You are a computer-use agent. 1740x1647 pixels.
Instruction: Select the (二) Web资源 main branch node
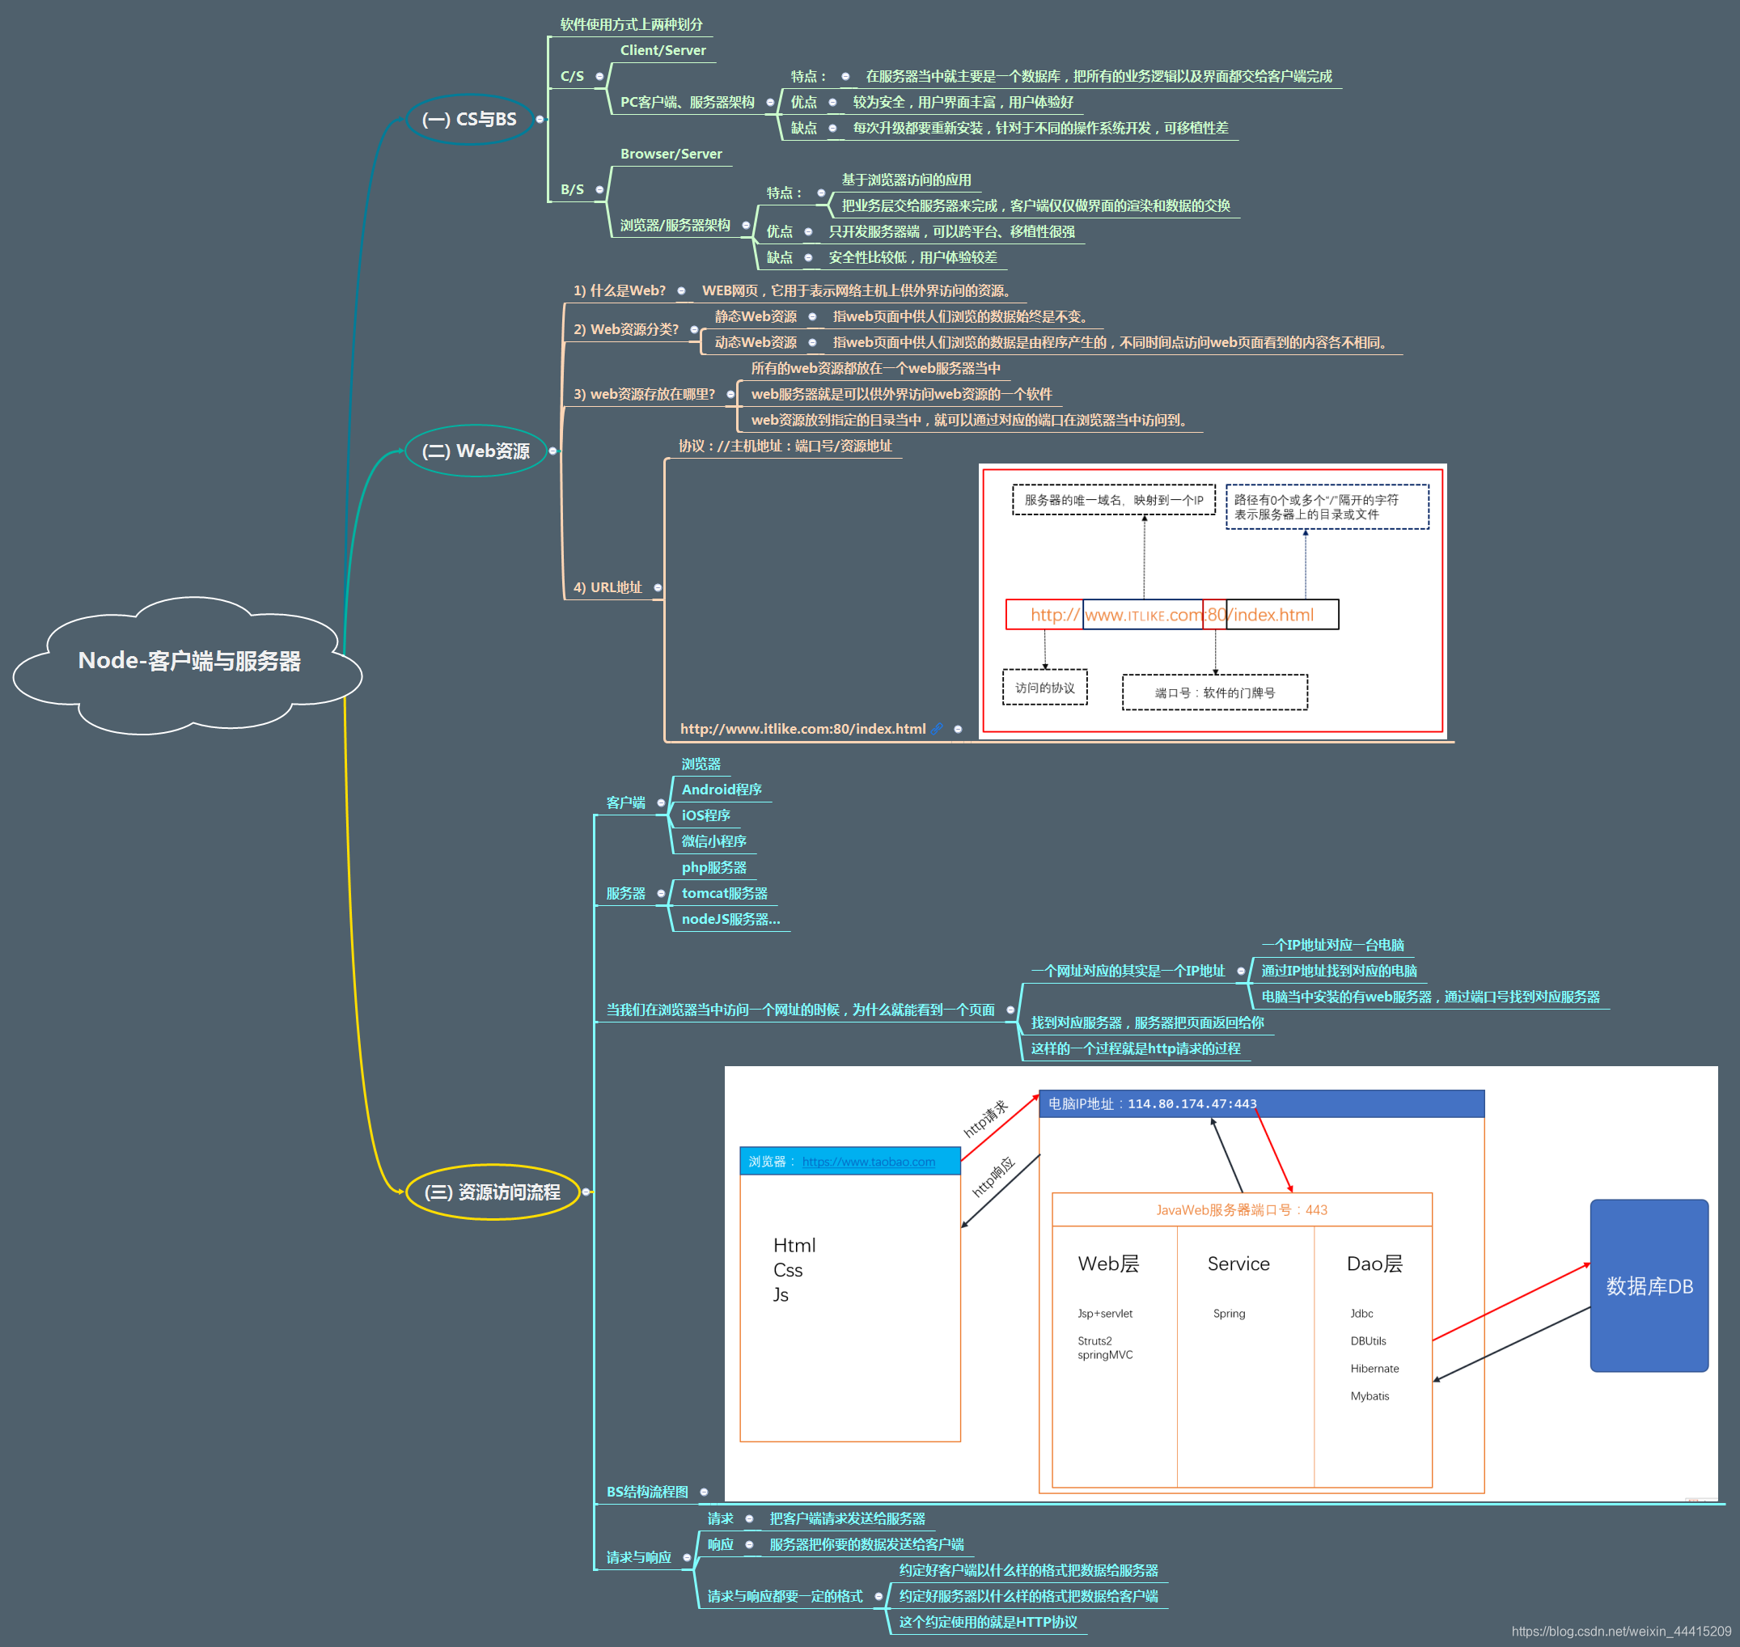coord(476,451)
